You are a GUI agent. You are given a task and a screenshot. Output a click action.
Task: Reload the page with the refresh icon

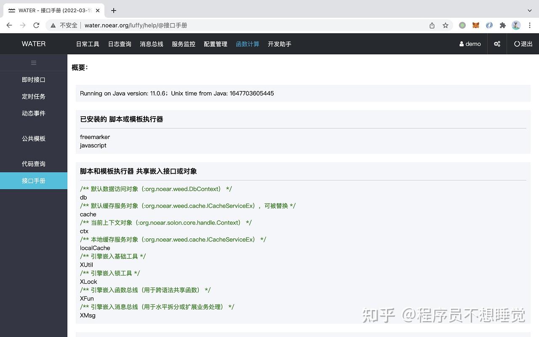pos(36,25)
